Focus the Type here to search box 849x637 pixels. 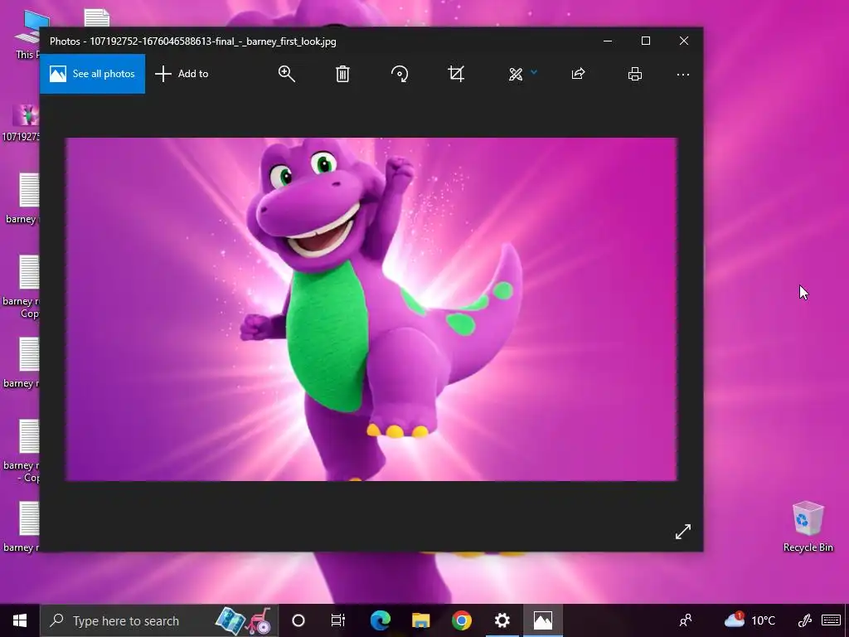point(158,620)
